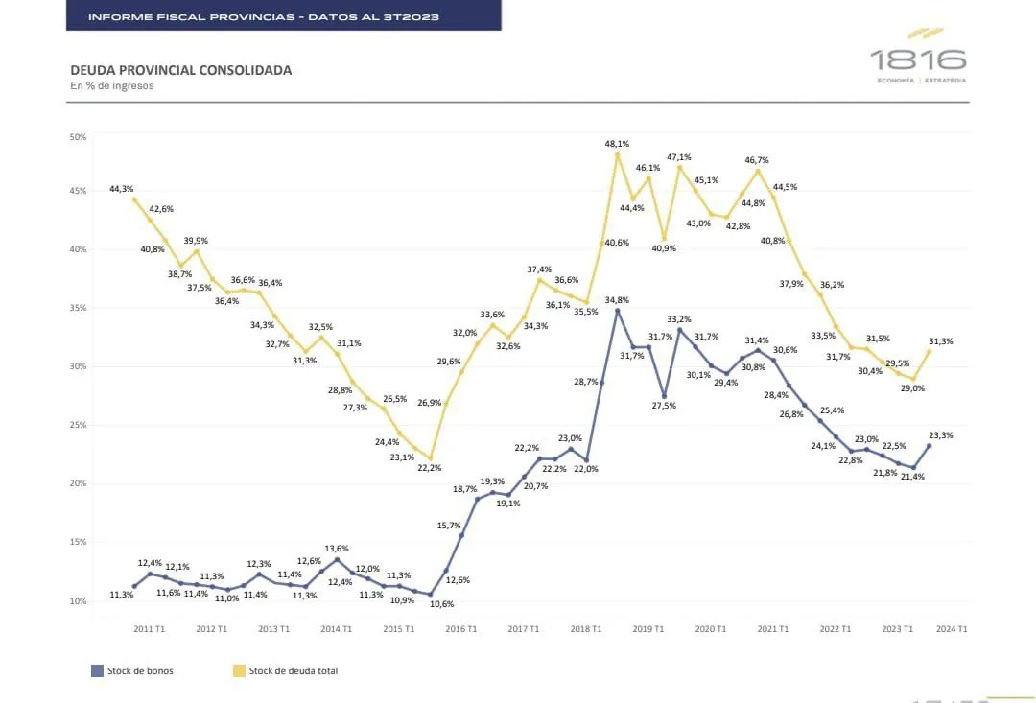The image size is (1036, 703).
Task: Click the blue Stock de bonos legend swatch
Action: click(97, 671)
